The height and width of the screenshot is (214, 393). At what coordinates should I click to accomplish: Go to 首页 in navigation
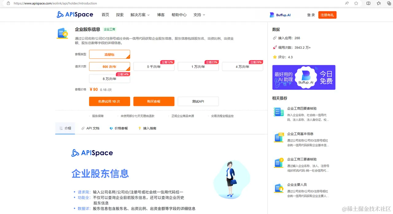(105, 15)
